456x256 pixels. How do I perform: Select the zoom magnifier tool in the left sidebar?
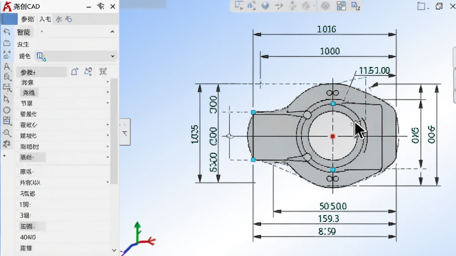(7, 133)
